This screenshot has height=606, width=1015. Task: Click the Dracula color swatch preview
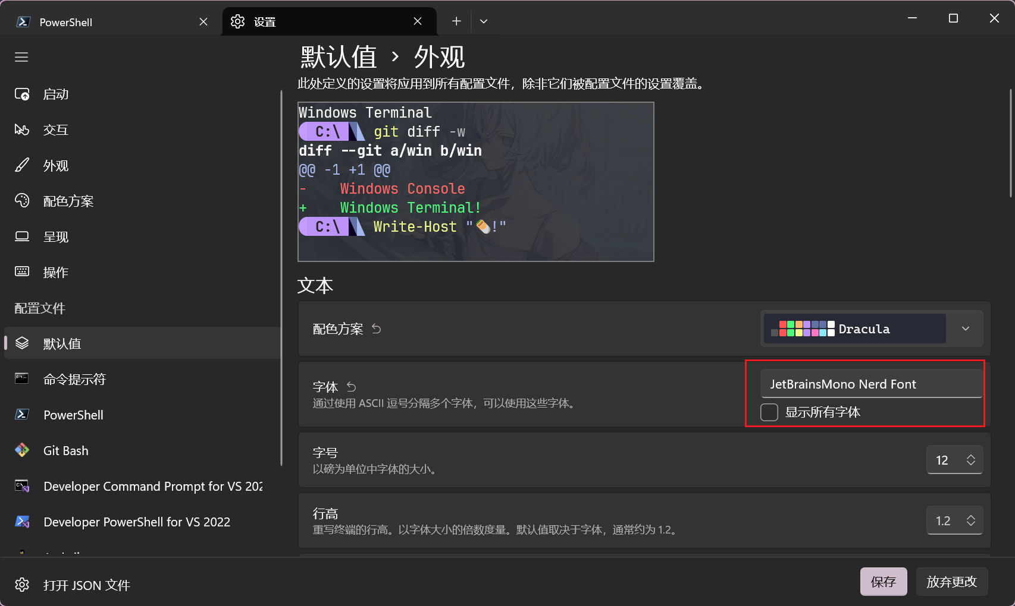tap(803, 329)
